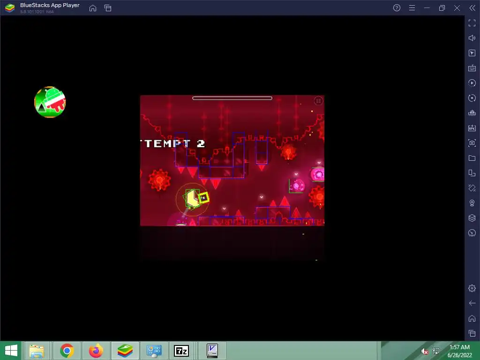Open multi-instance manager in sidebar
This screenshot has width=480, height=360.
click(472, 173)
